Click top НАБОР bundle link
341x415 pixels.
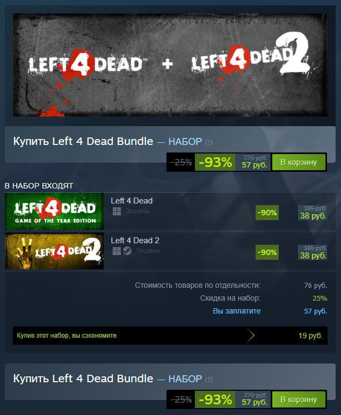pos(185,142)
